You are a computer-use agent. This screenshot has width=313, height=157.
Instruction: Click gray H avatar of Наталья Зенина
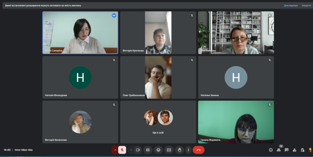click(x=236, y=77)
